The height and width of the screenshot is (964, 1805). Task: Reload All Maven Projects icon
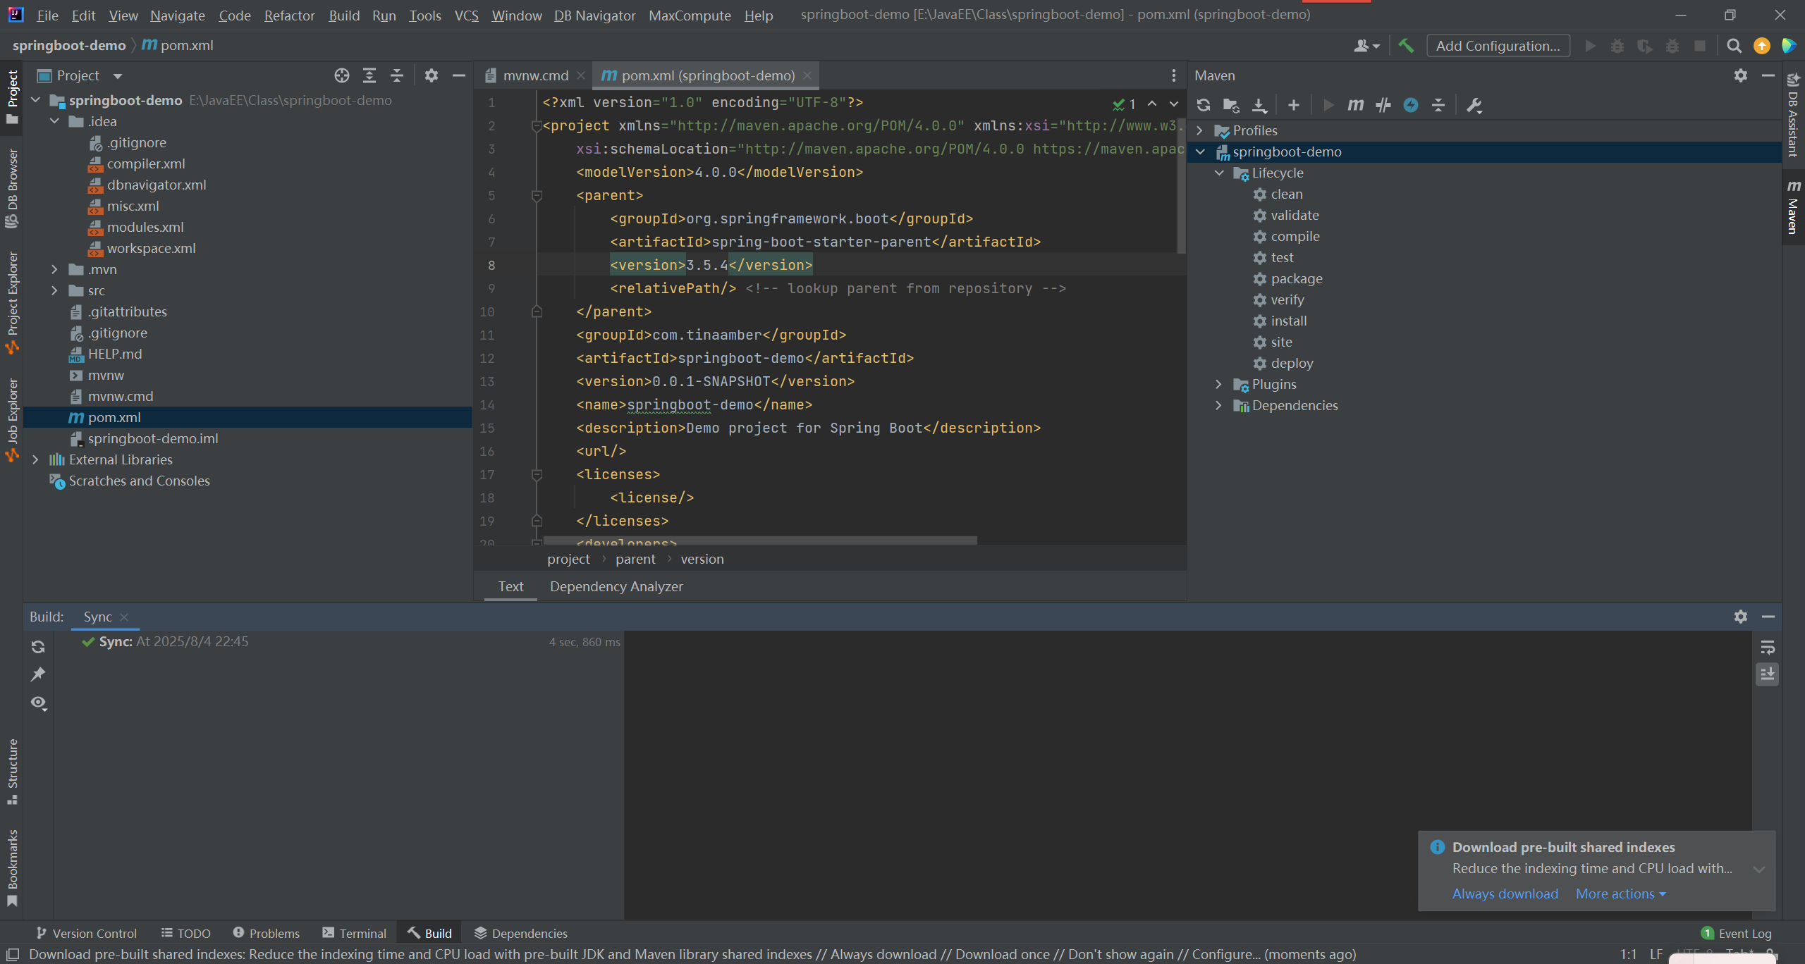click(x=1204, y=105)
